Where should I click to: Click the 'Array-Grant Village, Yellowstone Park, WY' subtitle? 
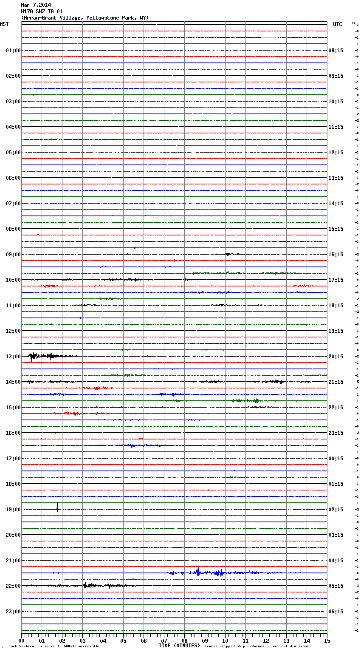tap(85, 18)
